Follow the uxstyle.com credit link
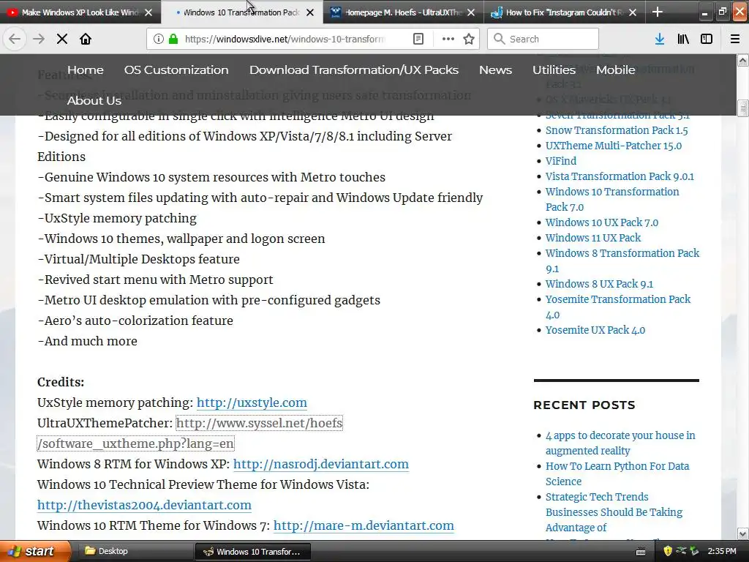The image size is (749, 562). [x=252, y=403]
